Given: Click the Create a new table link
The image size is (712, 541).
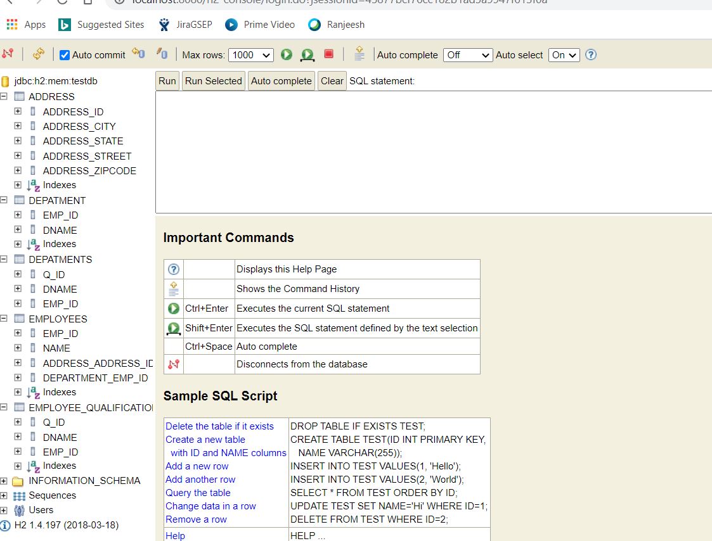Looking at the screenshot, I should tap(205, 440).
